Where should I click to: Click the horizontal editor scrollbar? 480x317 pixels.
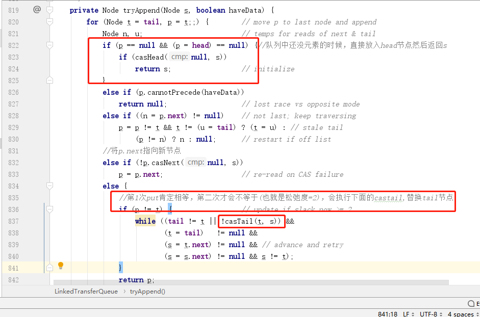251,282
